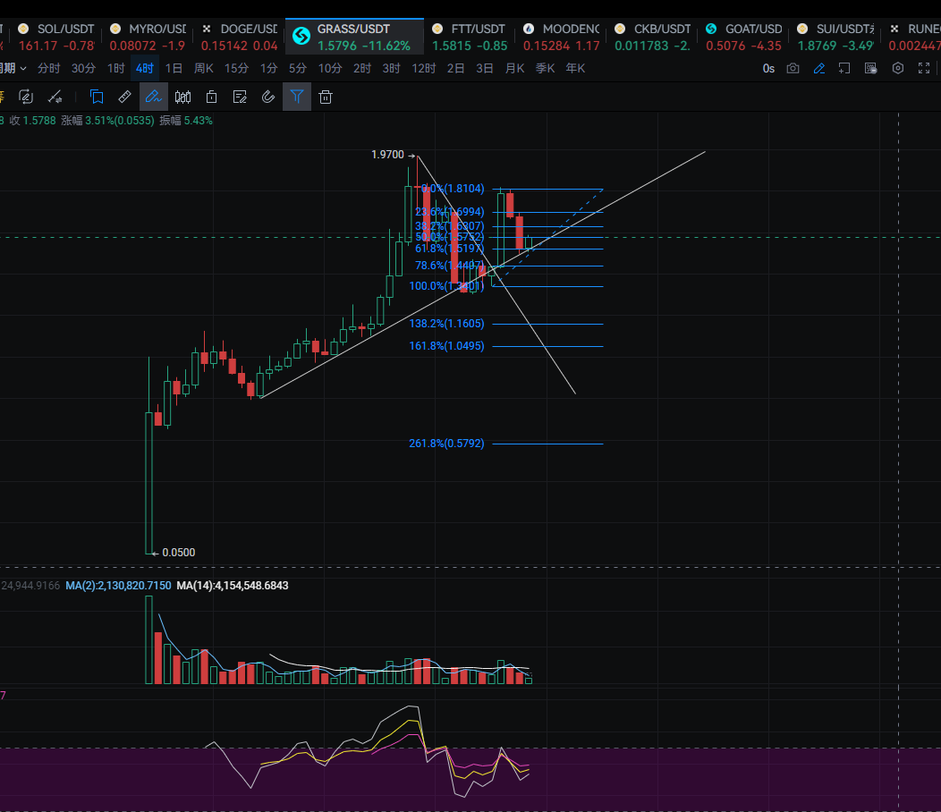Click the add window icon in top right
Image resolution: width=941 pixels, height=812 pixels.
[x=844, y=69]
